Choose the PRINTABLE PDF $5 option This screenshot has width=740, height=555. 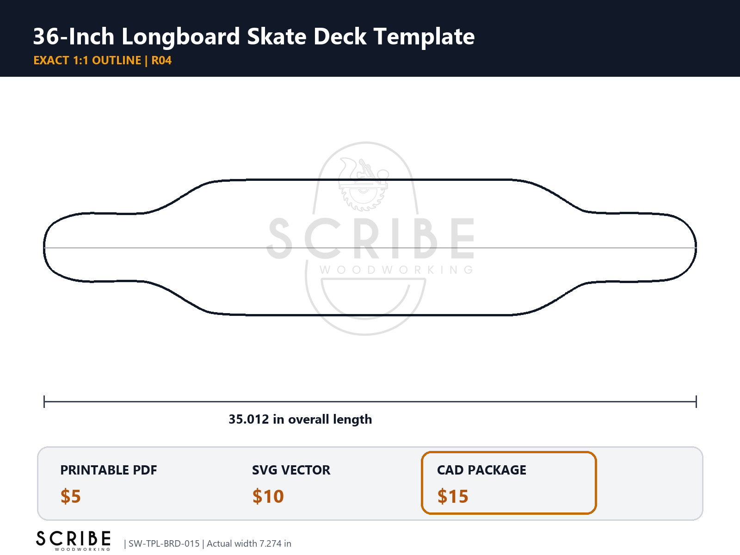click(109, 483)
